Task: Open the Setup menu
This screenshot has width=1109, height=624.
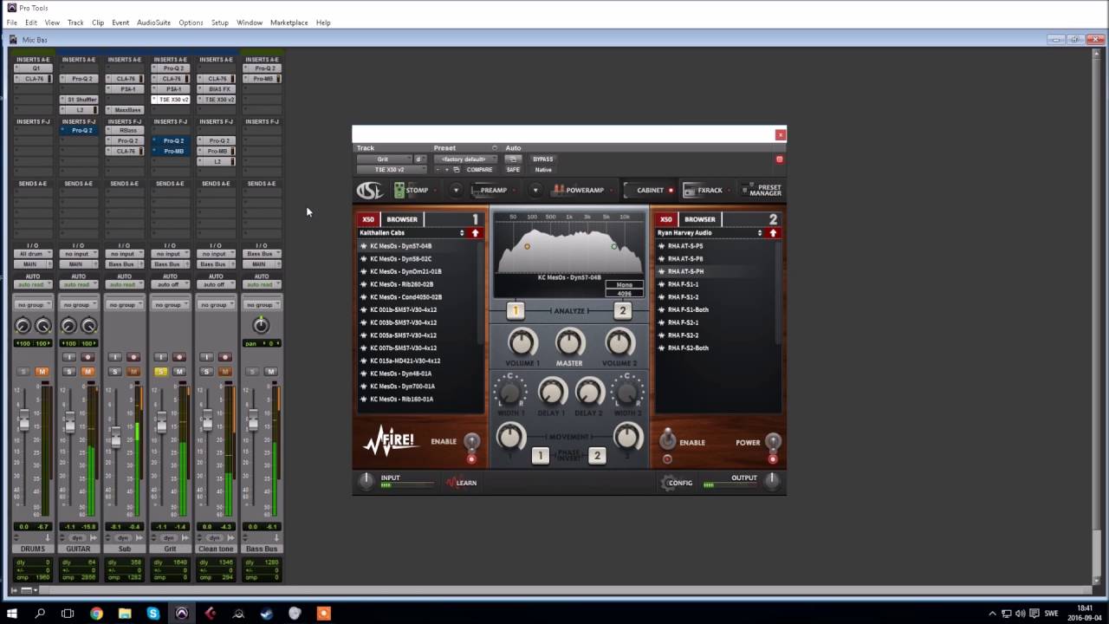Action: [x=220, y=23]
